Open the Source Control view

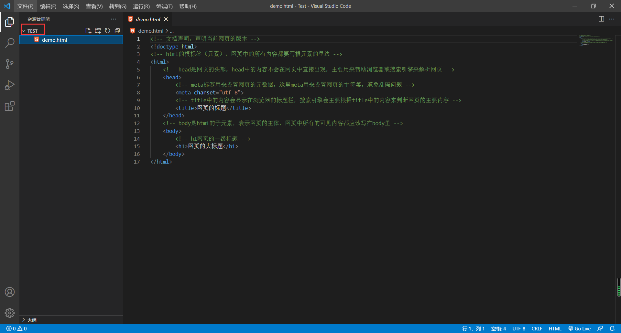10,64
